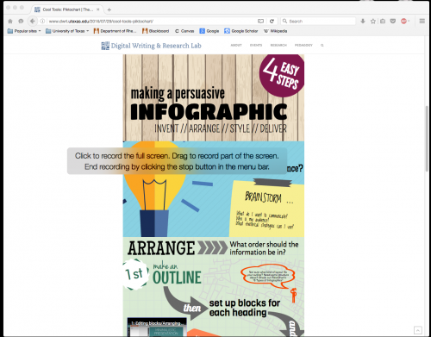Expand the Popular sites bookmark folder
Image resolution: width=431 pixels, height=337 pixels.
pos(24,31)
